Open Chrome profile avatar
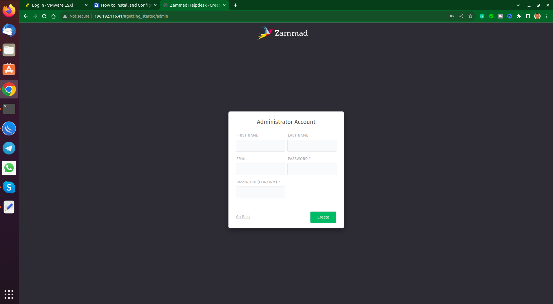 click(x=537, y=16)
